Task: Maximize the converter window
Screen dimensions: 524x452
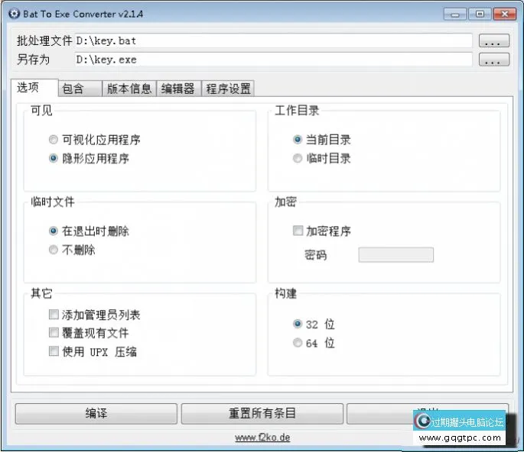Action: coord(480,15)
